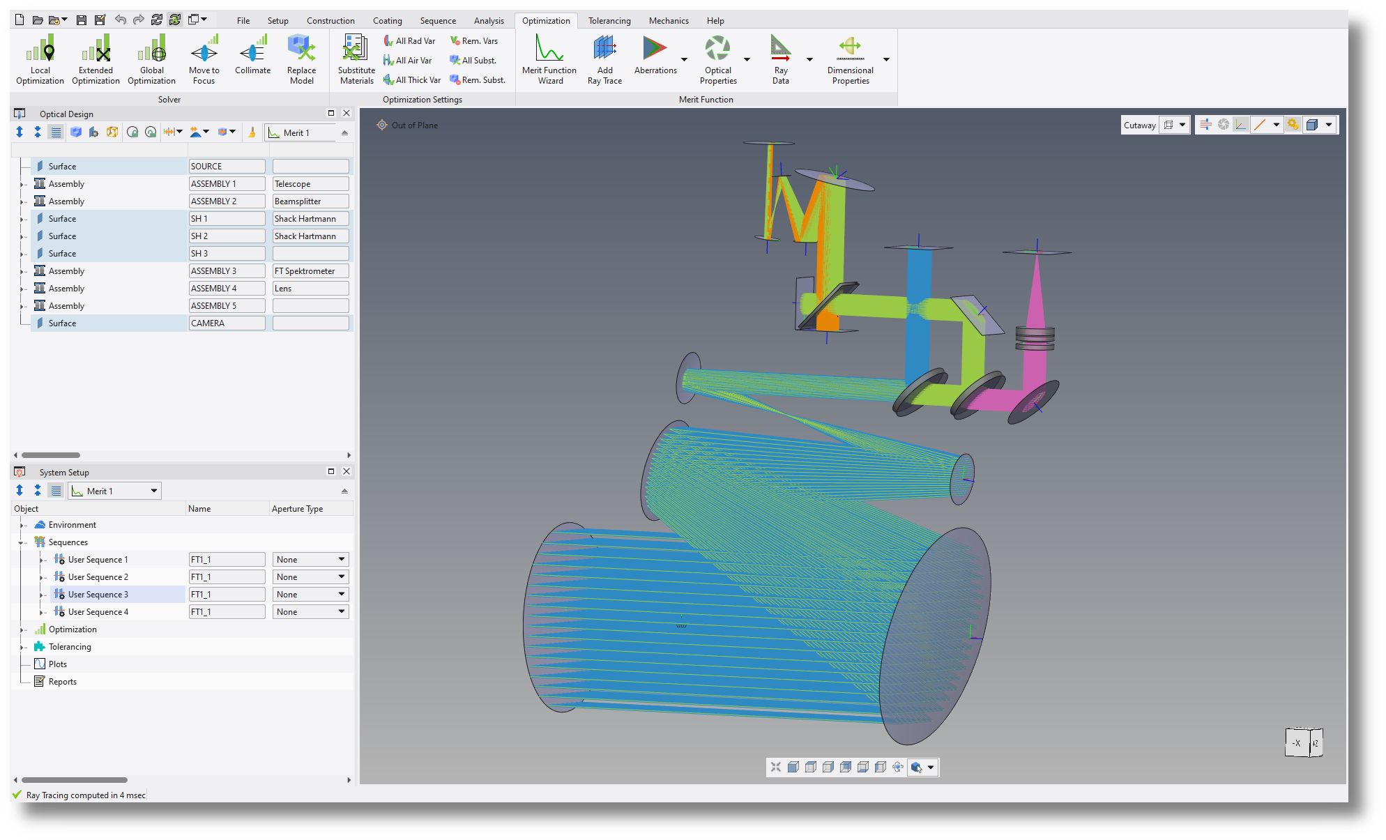Image resolution: width=1386 pixels, height=840 pixels.
Task: Open the Merit Function Wizard
Action: [549, 60]
